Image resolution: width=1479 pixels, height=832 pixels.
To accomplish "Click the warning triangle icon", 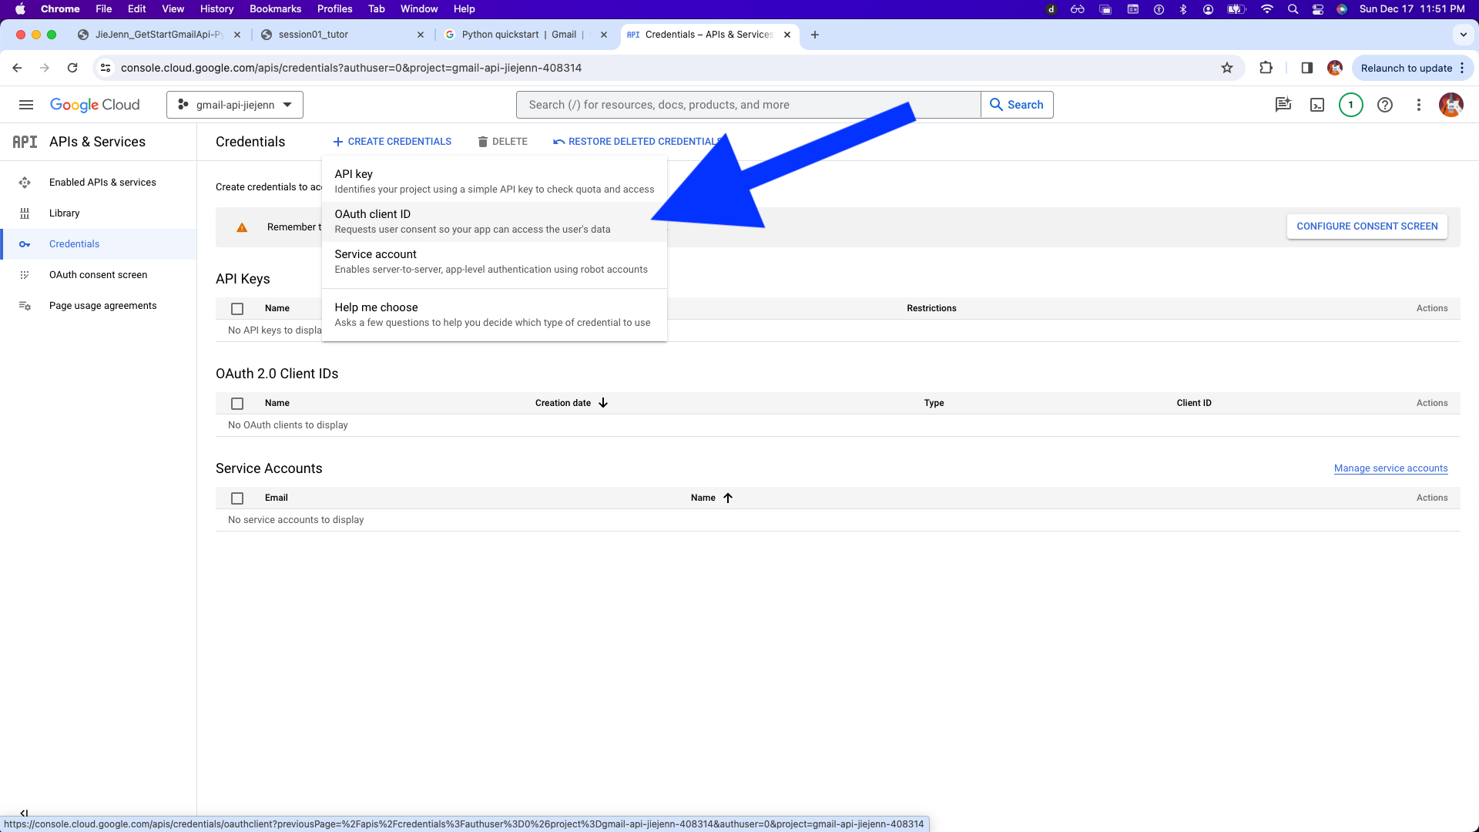I will 242,227.
